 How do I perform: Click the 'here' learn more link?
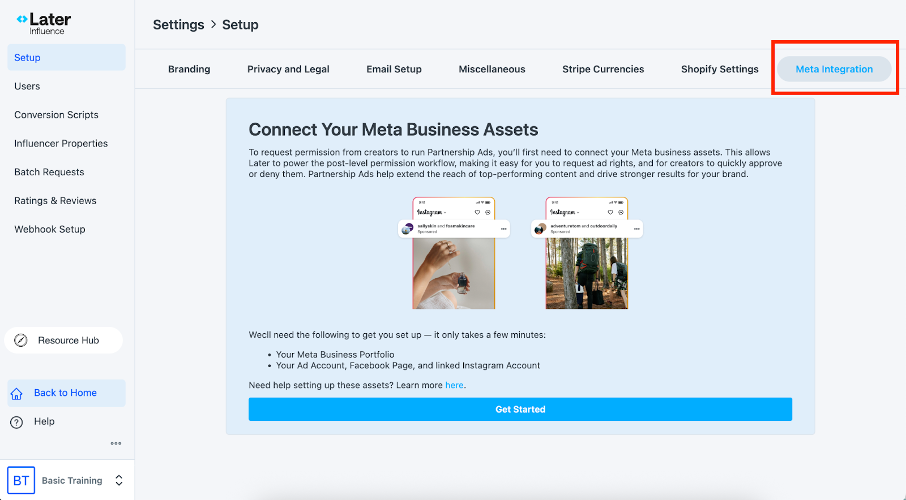pyautogui.click(x=454, y=385)
